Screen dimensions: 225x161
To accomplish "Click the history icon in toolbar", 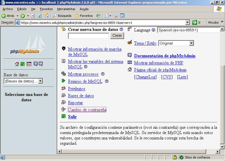I will [x=98, y=16].
